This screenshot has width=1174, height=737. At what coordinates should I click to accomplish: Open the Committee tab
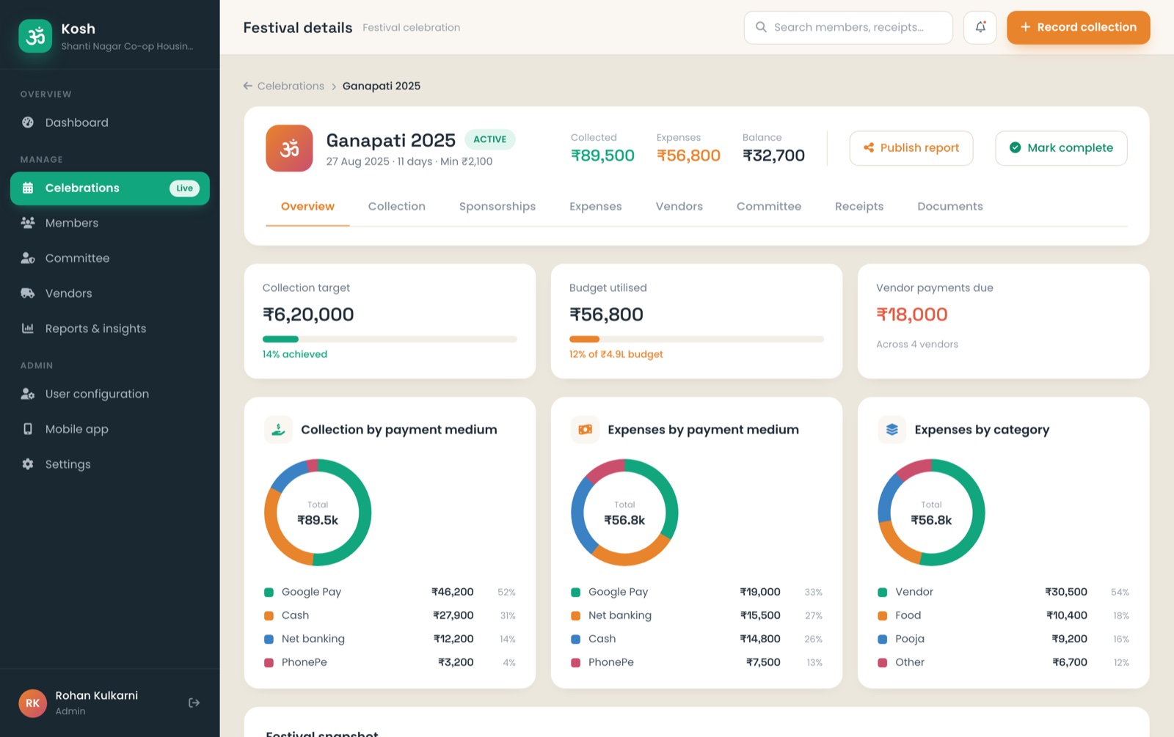point(769,207)
